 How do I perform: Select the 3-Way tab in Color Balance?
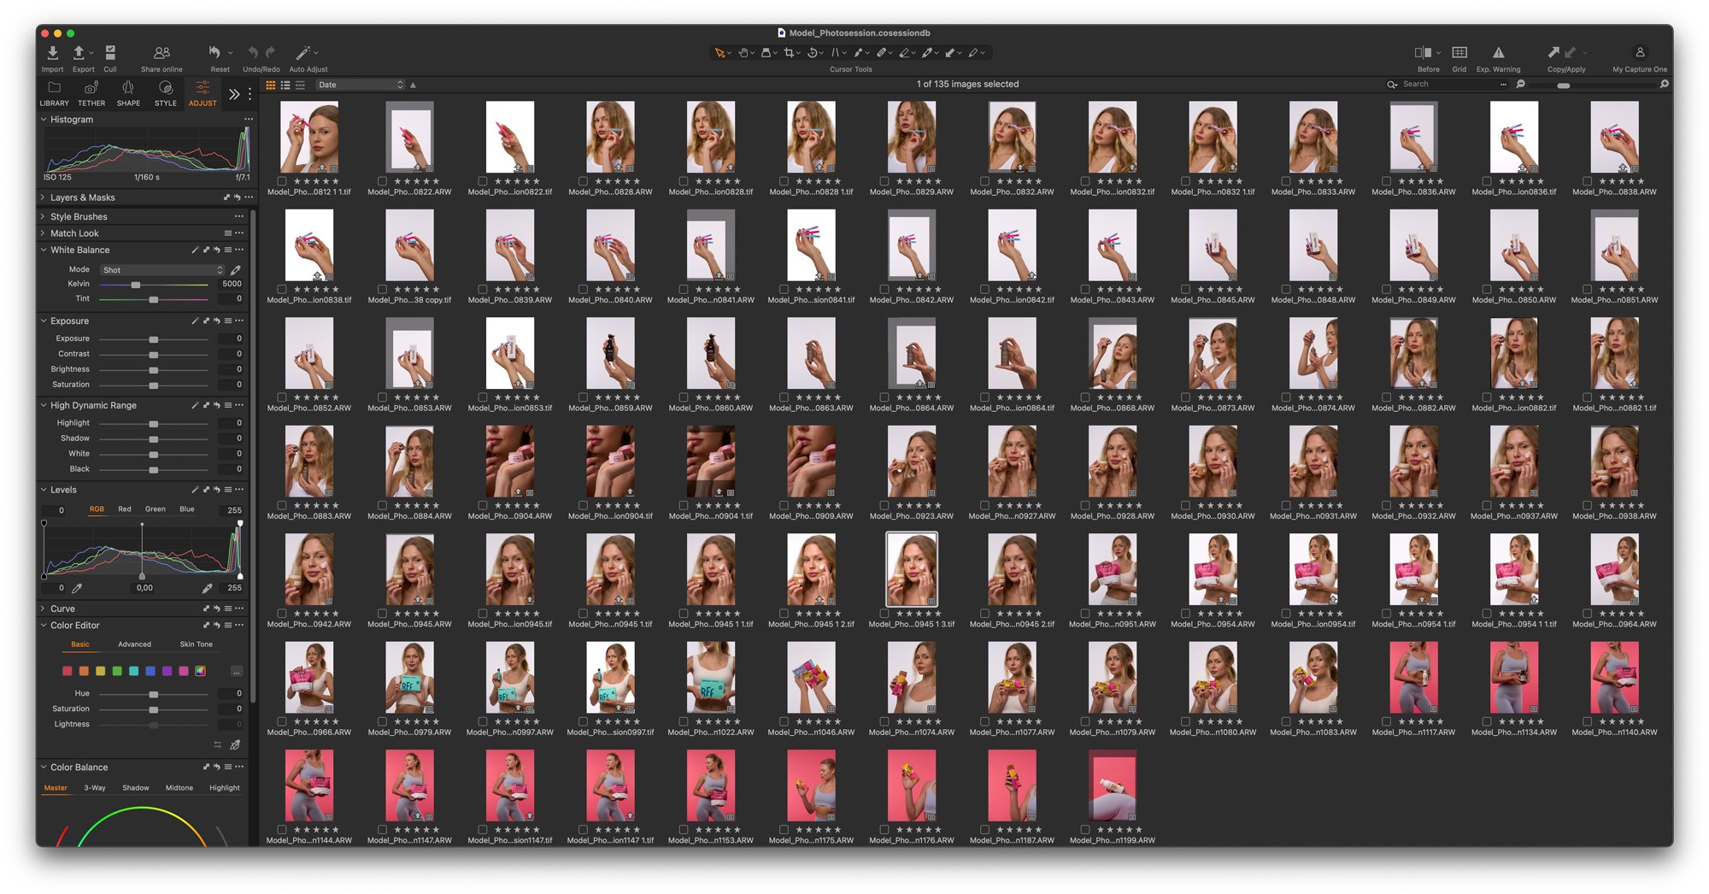(x=95, y=788)
